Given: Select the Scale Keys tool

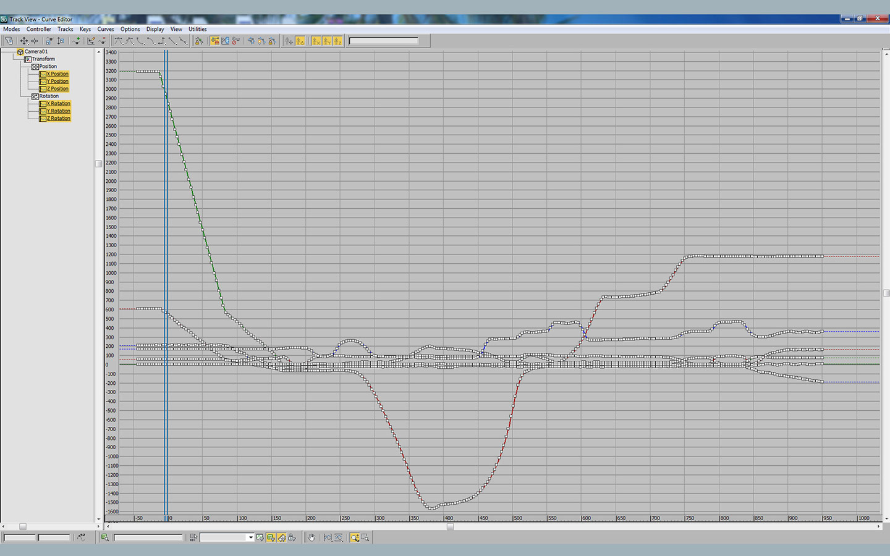Looking at the screenshot, I should 49,41.
